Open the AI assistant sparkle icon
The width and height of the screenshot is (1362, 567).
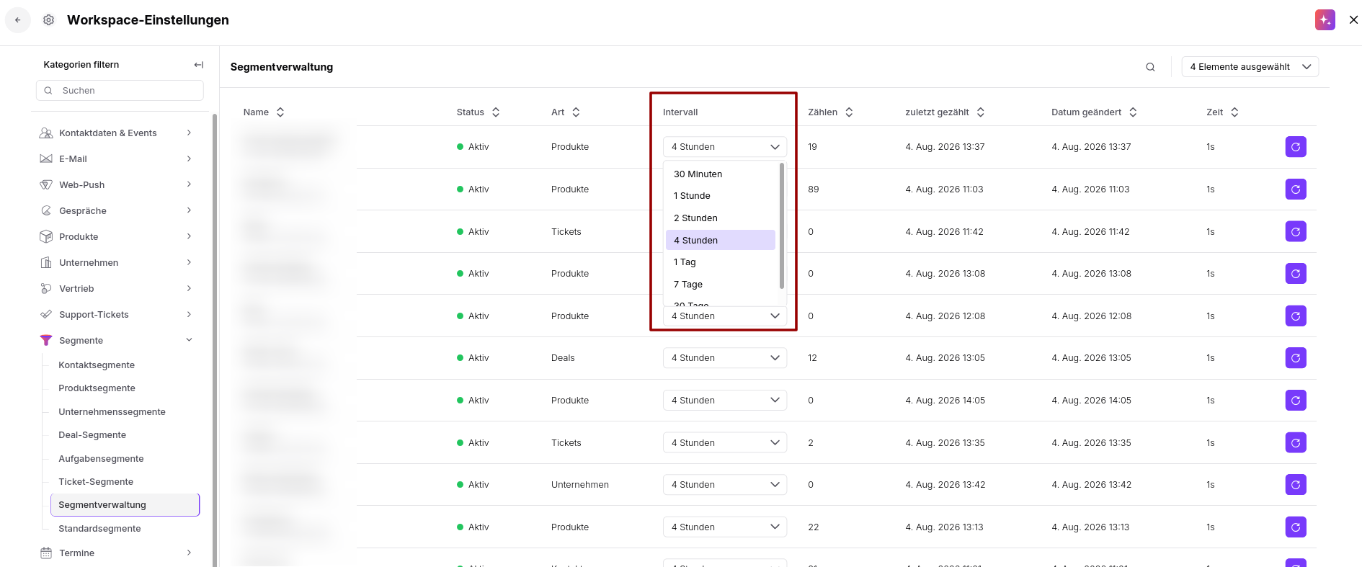point(1325,20)
